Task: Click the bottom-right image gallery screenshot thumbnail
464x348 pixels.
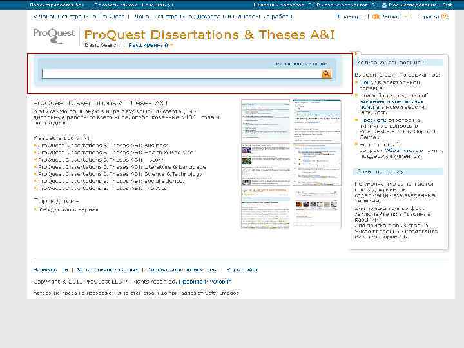Action: [317, 208]
